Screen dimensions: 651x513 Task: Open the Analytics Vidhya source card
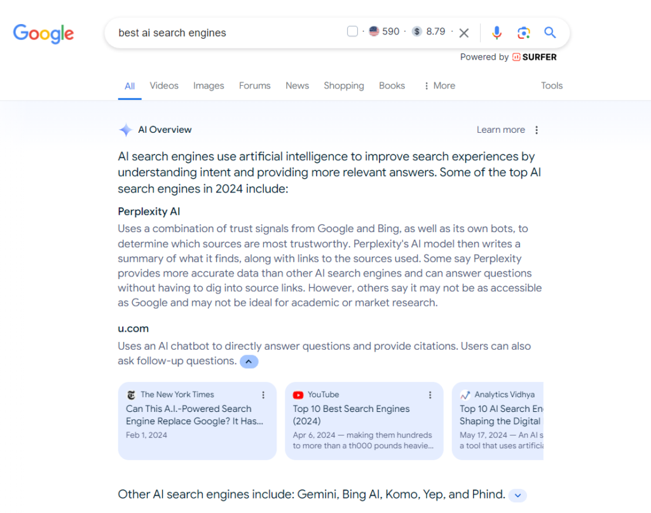498,420
